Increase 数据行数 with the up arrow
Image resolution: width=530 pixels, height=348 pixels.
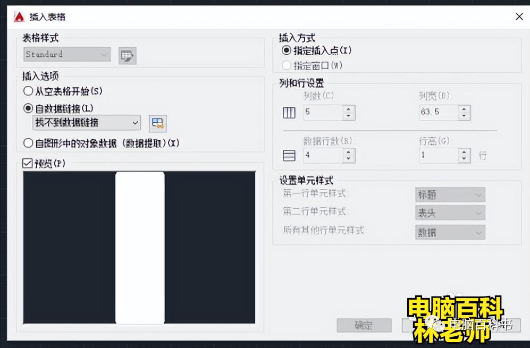tap(348, 152)
